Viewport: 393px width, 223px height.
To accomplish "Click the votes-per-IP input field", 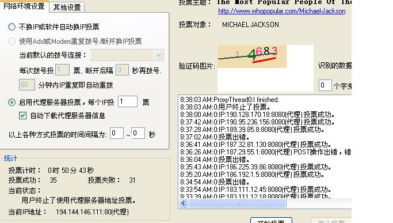I will pos(128,101).
